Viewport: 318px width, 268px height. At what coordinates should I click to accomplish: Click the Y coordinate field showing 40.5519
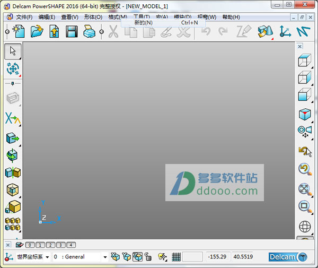click(x=243, y=257)
